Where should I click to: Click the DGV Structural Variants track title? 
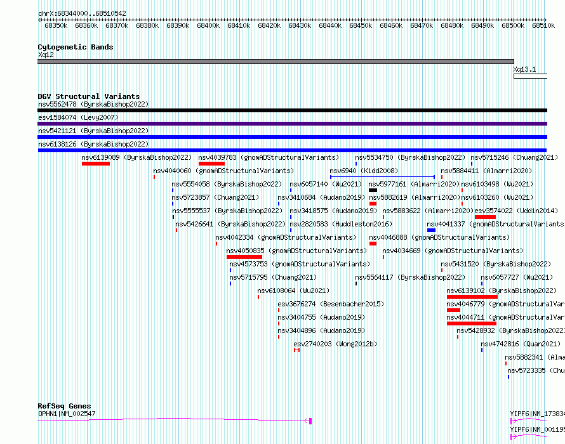click(x=89, y=96)
